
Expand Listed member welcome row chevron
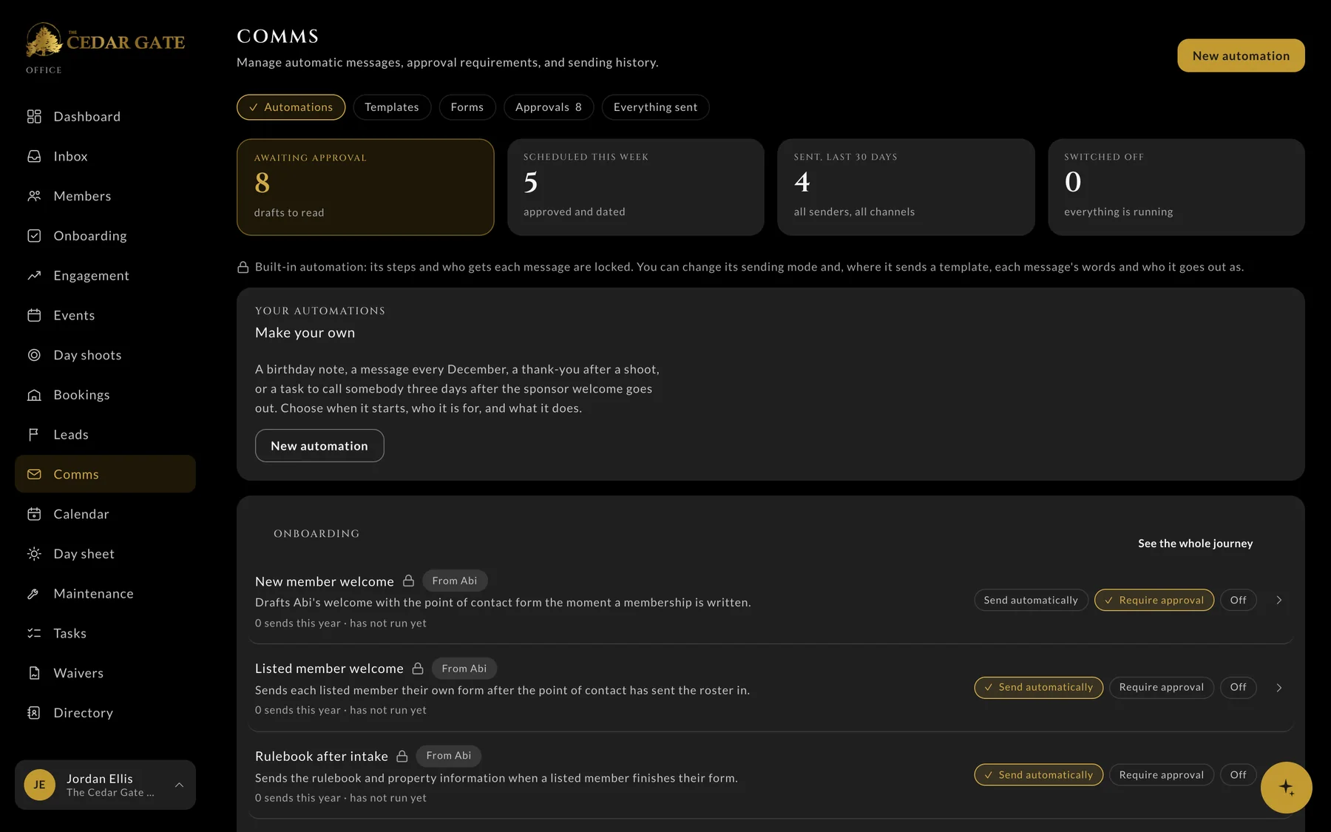tap(1278, 688)
